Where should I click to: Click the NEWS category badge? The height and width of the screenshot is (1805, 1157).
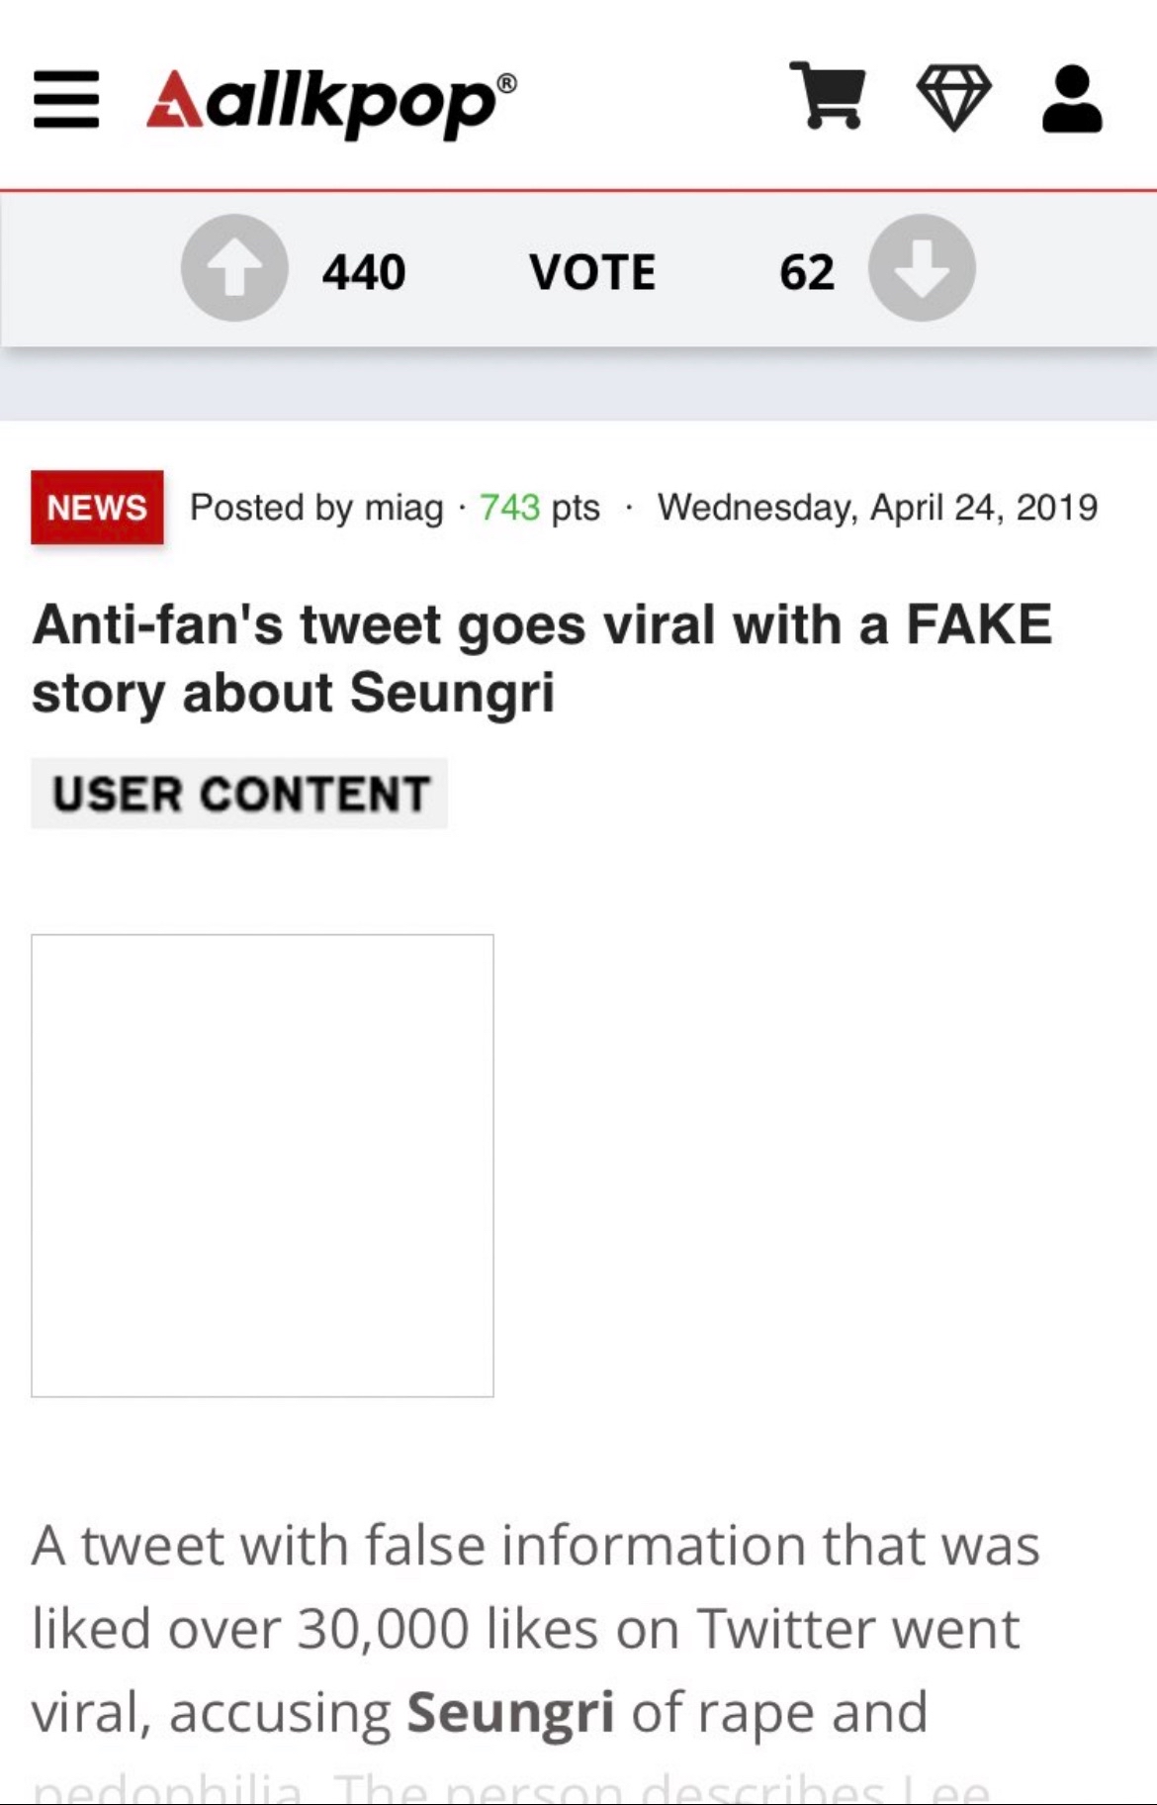tap(96, 508)
